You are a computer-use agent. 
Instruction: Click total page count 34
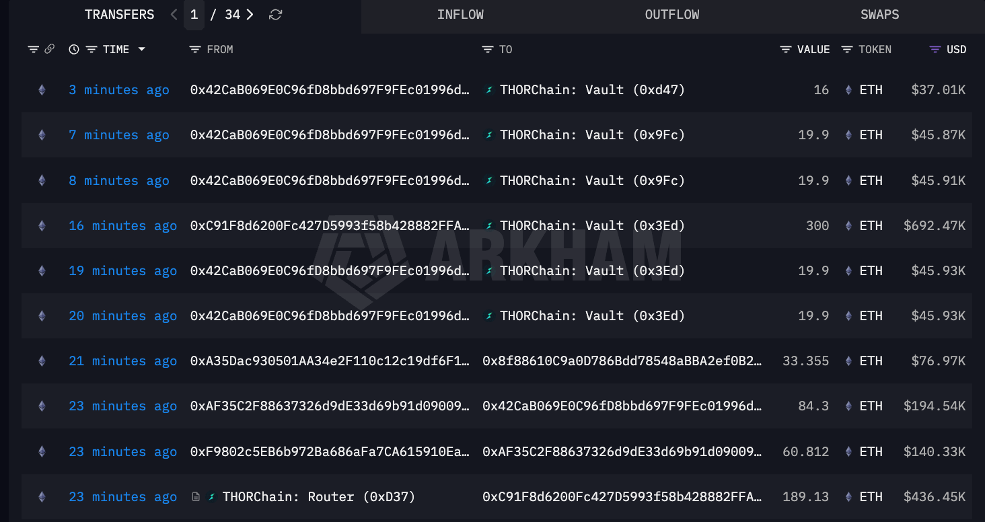[x=232, y=14]
